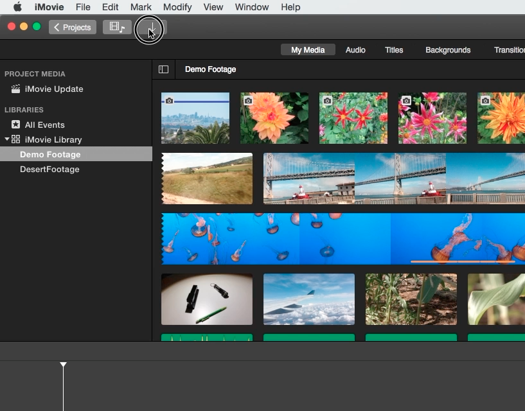Switch to the Audio tab

(355, 50)
